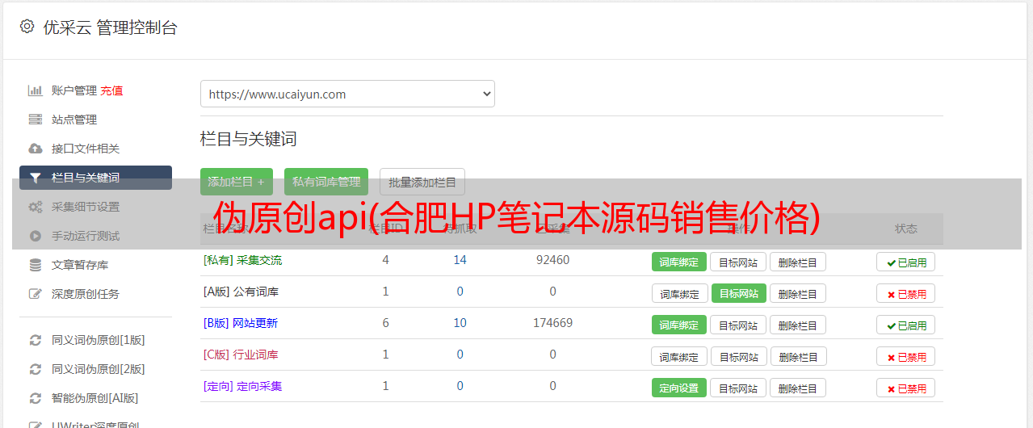The width and height of the screenshot is (1033, 428).
Task: Click the gears icon for 采集细节设置
Action: (x=35, y=207)
